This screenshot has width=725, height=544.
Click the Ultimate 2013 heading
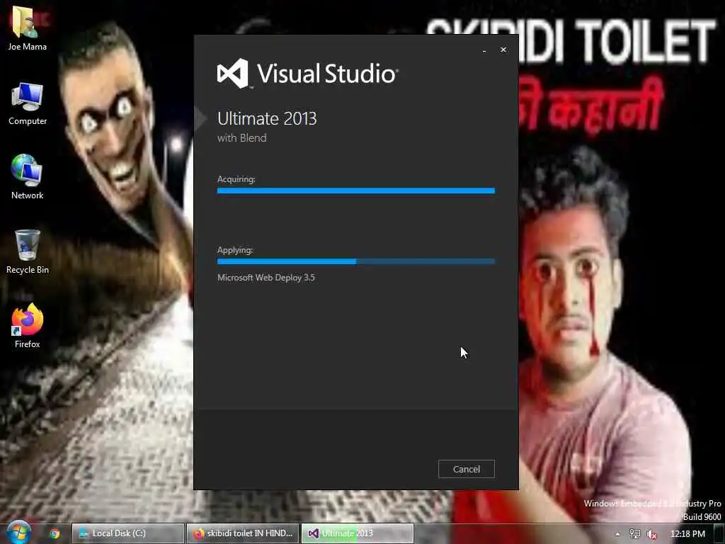[267, 118]
